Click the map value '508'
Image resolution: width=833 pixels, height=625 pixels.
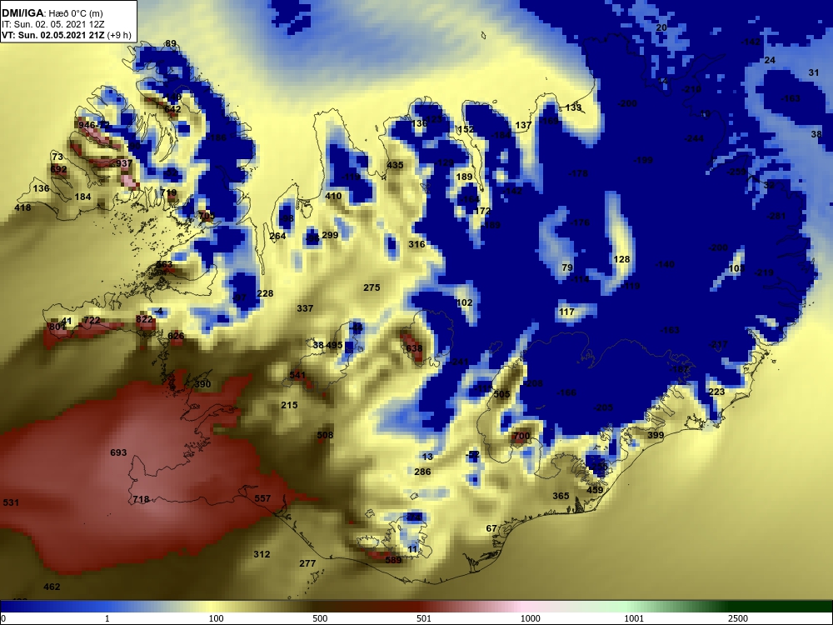click(x=325, y=435)
